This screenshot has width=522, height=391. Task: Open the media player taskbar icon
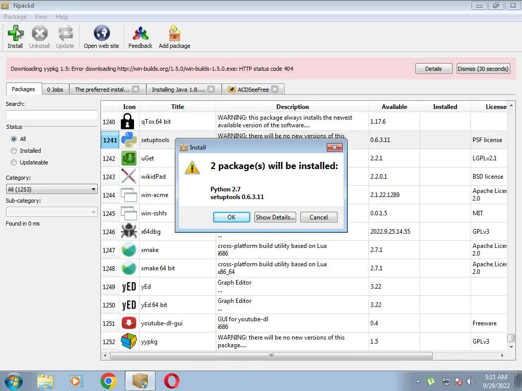(x=76, y=381)
